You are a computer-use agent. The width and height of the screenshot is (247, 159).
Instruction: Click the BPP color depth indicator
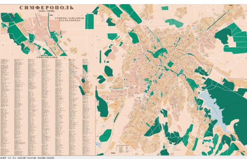[x=3, y=158]
